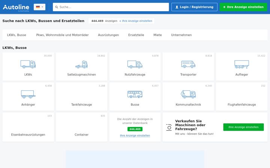Click Ihre Anzeige einstellen button in Verkaufen card
The image size is (270, 168).
(243, 127)
